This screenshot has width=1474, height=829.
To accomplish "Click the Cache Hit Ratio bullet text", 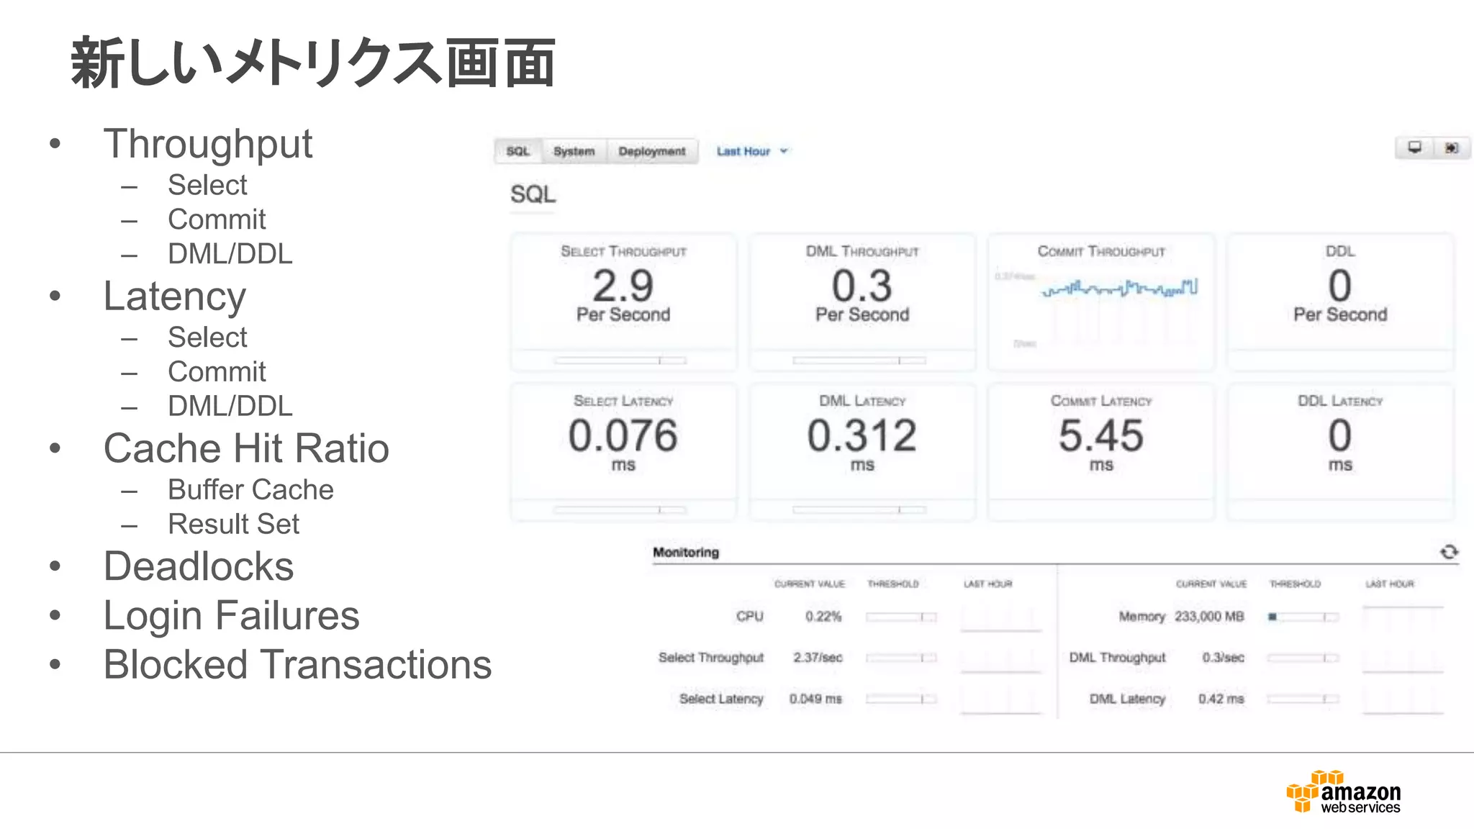I will tap(246, 448).
